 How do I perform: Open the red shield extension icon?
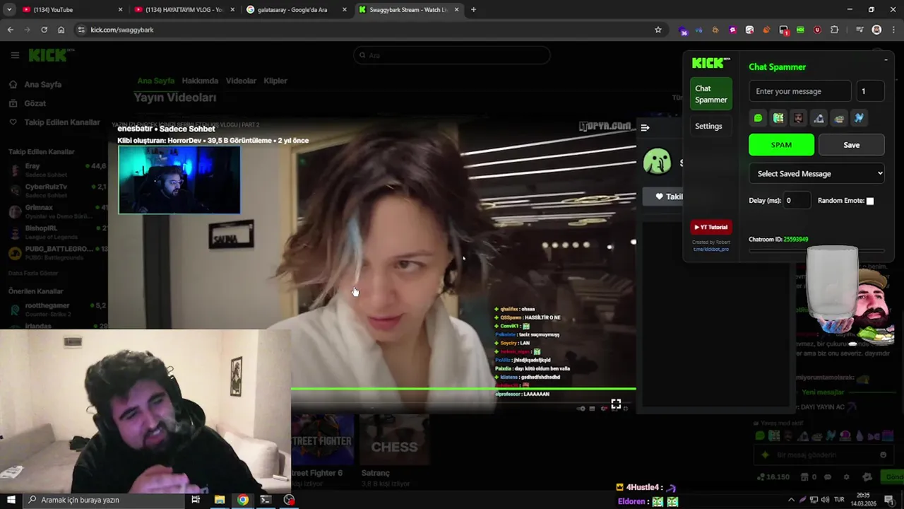pos(817,30)
